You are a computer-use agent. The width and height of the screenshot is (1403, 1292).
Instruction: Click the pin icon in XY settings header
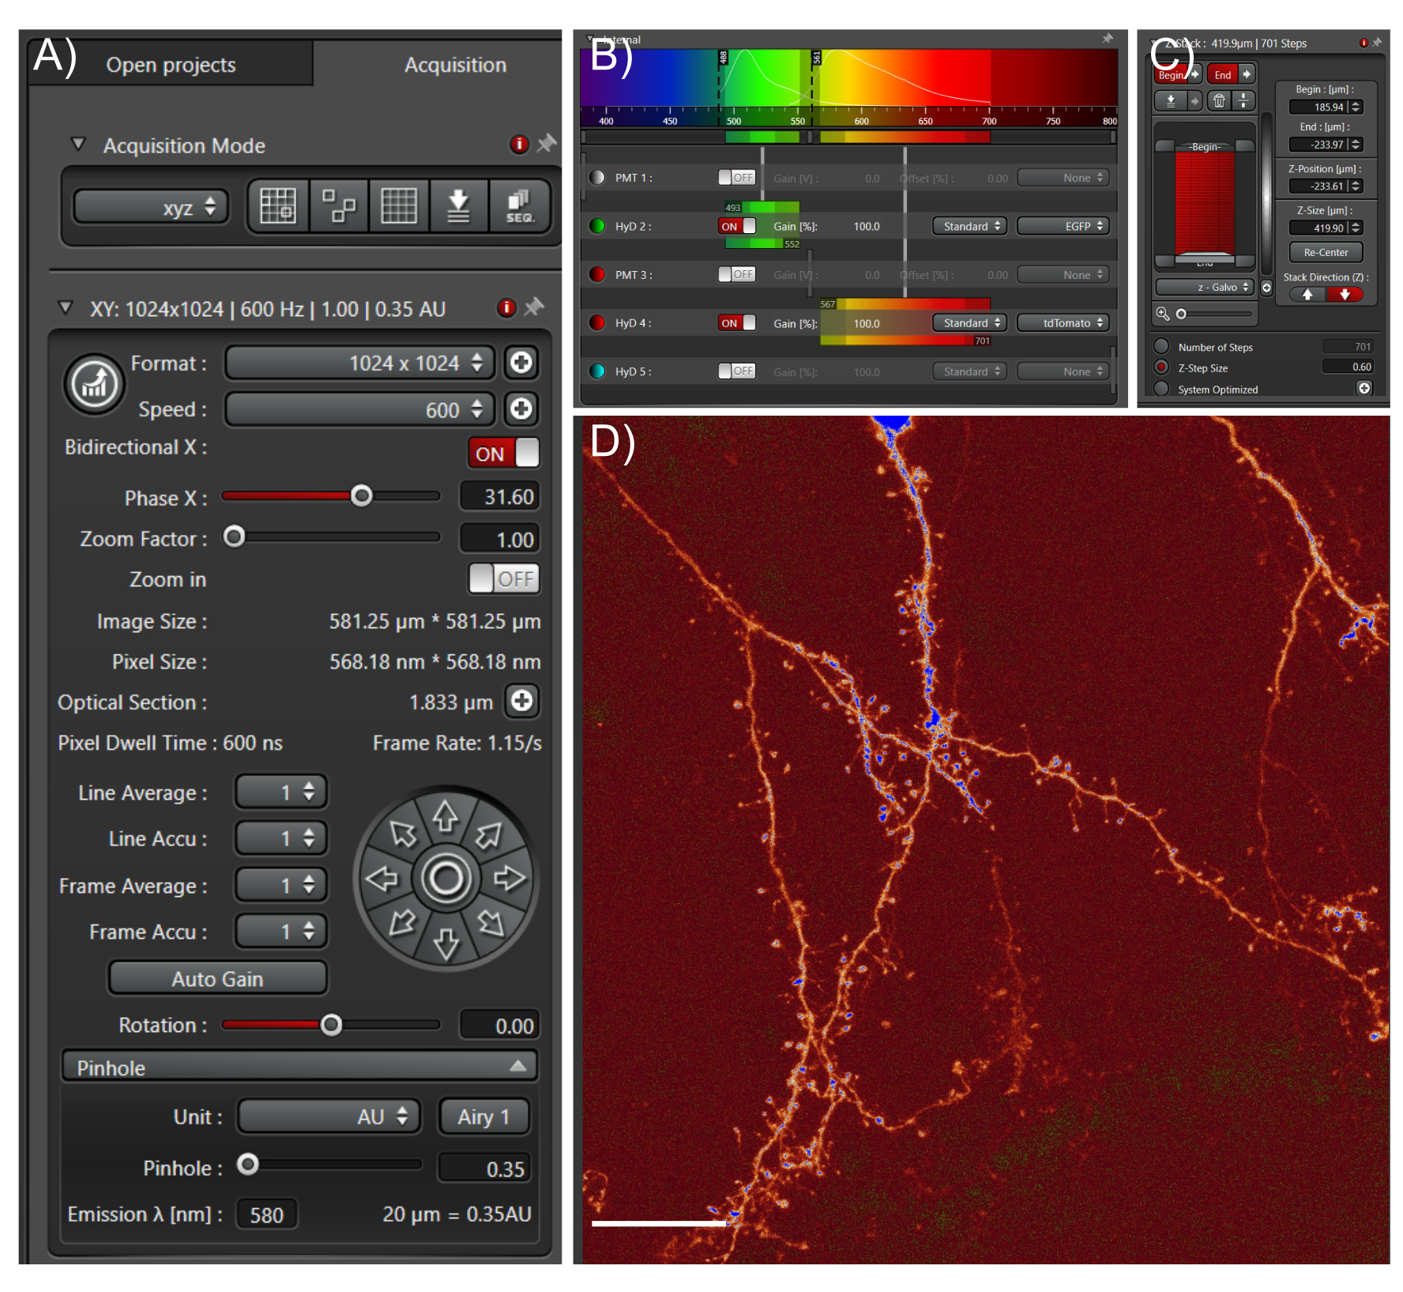535,307
